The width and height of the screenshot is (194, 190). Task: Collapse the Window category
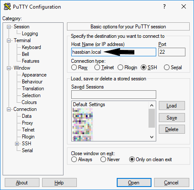9,68
